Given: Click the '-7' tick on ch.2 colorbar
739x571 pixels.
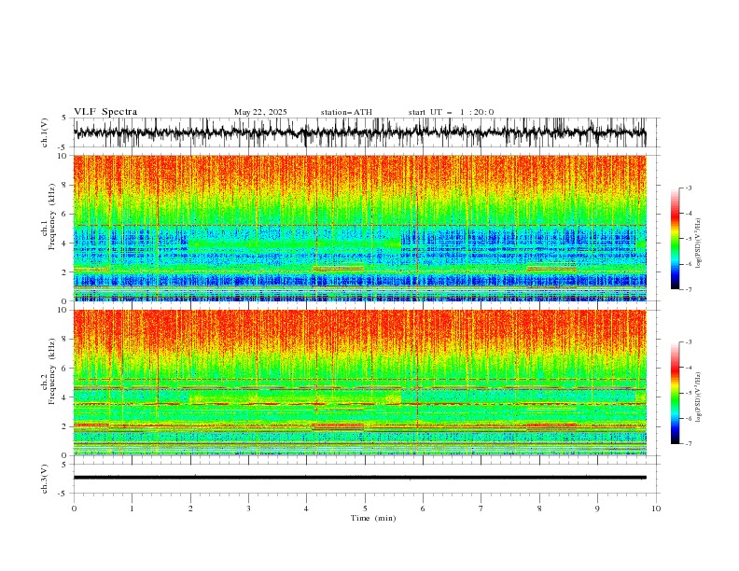Looking at the screenshot, I should [689, 444].
